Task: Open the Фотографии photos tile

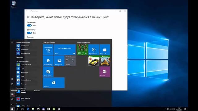Action: 59,61
